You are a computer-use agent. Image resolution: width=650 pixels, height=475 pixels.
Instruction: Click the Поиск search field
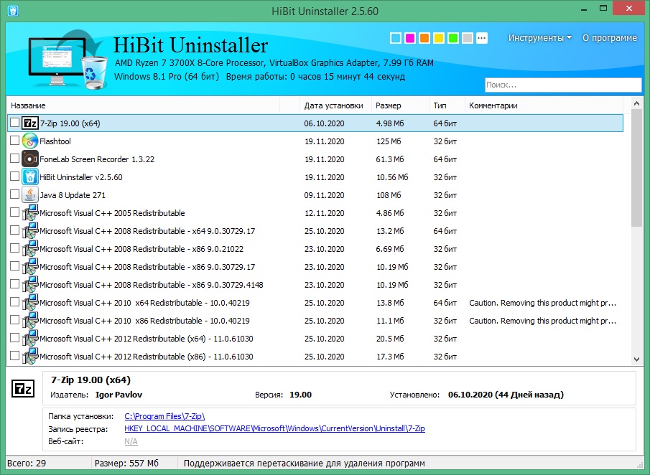pyautogui.click(x=562, y=85)
